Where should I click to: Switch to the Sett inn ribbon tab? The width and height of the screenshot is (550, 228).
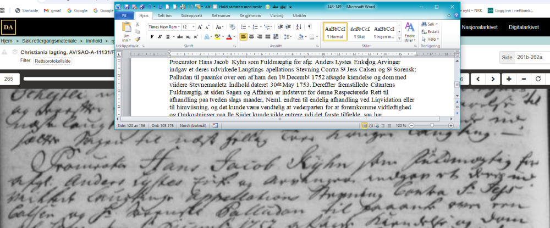pos(164,16)
